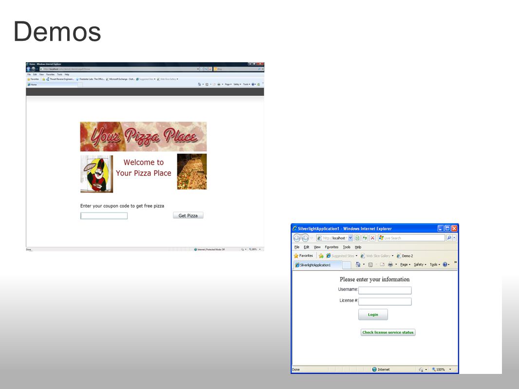Click the Your Pizza Place banner image
Image resolution: width=519 pixels, height=389 pixels.
[x=143, y=137]
